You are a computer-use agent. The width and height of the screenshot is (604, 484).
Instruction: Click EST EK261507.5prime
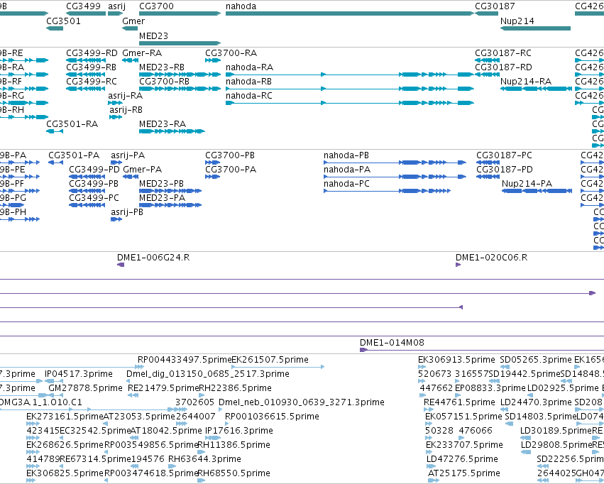tap(278, 367)
